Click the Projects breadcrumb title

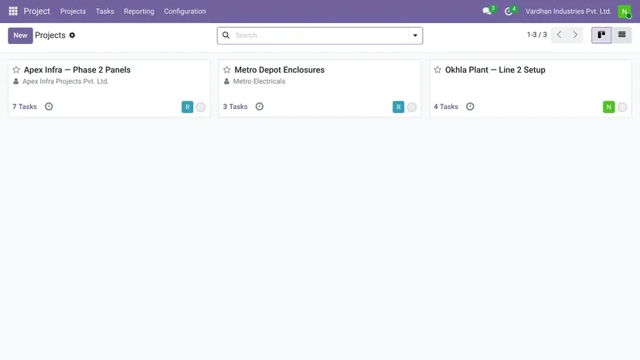pyautogui.click(x=50, y=35)
